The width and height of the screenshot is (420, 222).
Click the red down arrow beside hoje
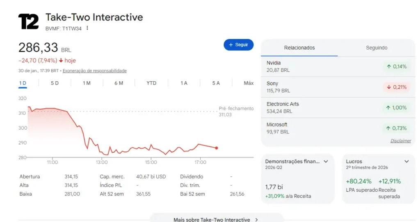coord(61,61)
